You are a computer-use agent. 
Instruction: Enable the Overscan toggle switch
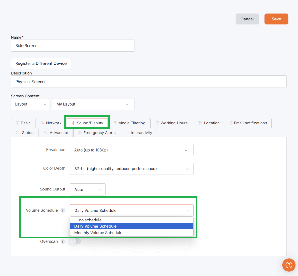pyautogui.click(x=75, y=241)
